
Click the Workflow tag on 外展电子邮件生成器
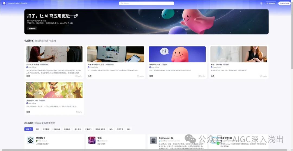[110, 65]
